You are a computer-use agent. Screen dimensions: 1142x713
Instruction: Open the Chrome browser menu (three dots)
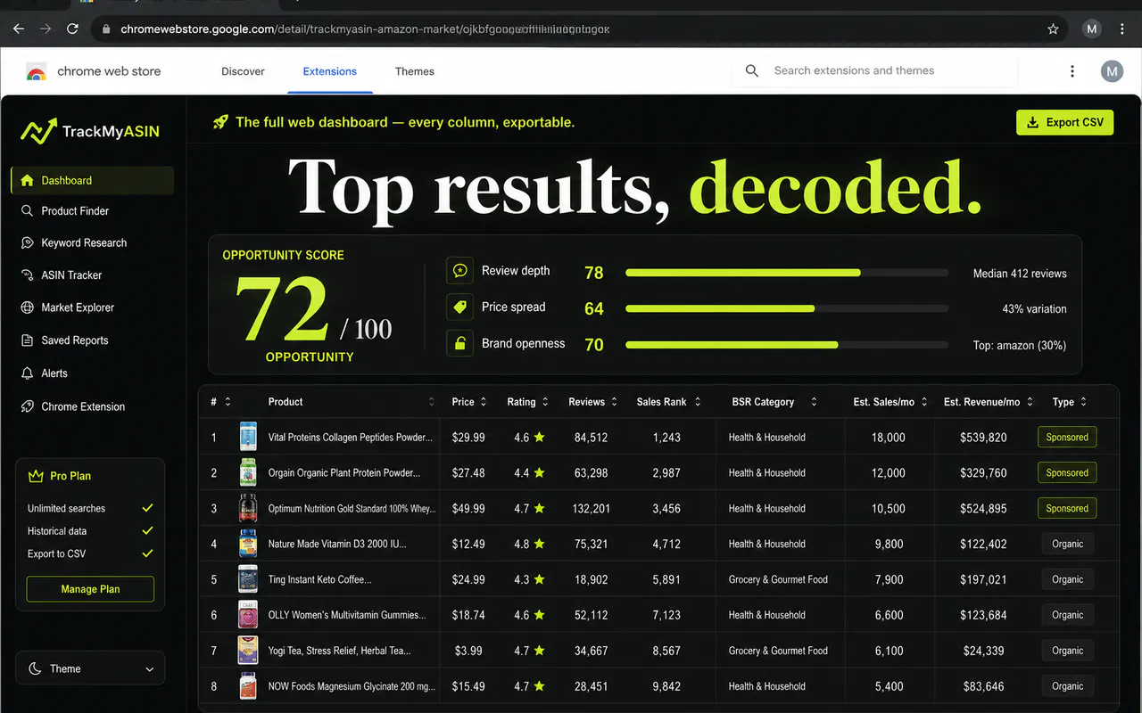(1122, 29)
